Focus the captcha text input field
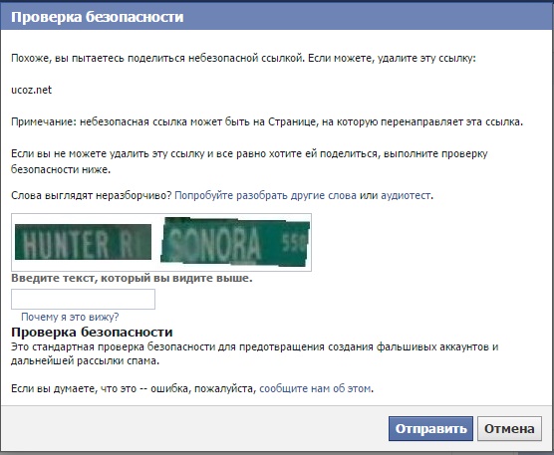The width and height of the screenshot is (554, 455). (83, 299)
